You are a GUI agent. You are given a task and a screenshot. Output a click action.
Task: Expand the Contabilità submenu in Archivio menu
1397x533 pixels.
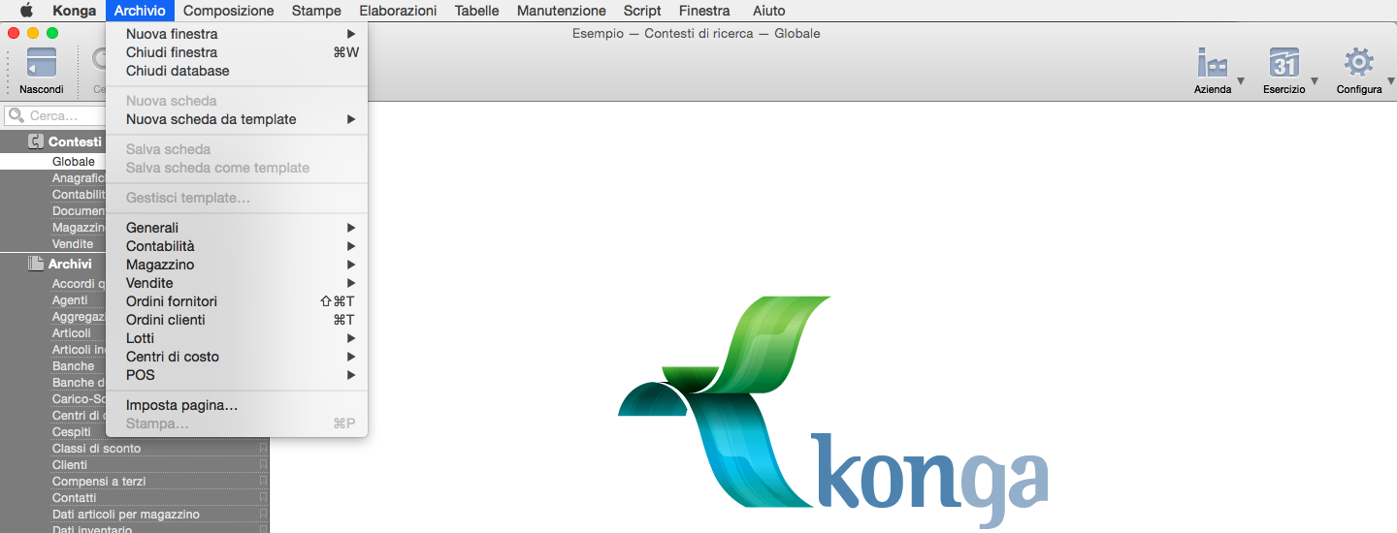pyautogui.click(x=351, y=246)
